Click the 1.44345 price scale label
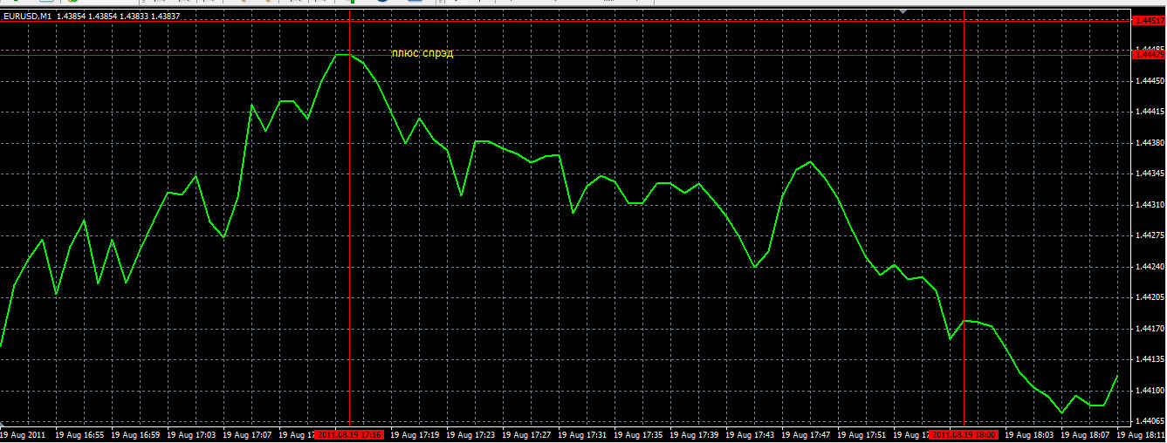This screenshot has width=1167, height=443. click(1150, 174)
